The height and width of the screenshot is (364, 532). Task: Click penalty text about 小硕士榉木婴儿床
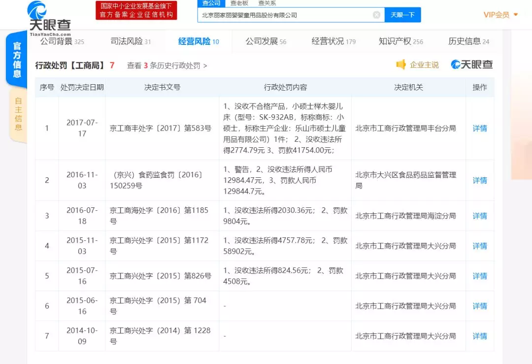pos(284,128)
